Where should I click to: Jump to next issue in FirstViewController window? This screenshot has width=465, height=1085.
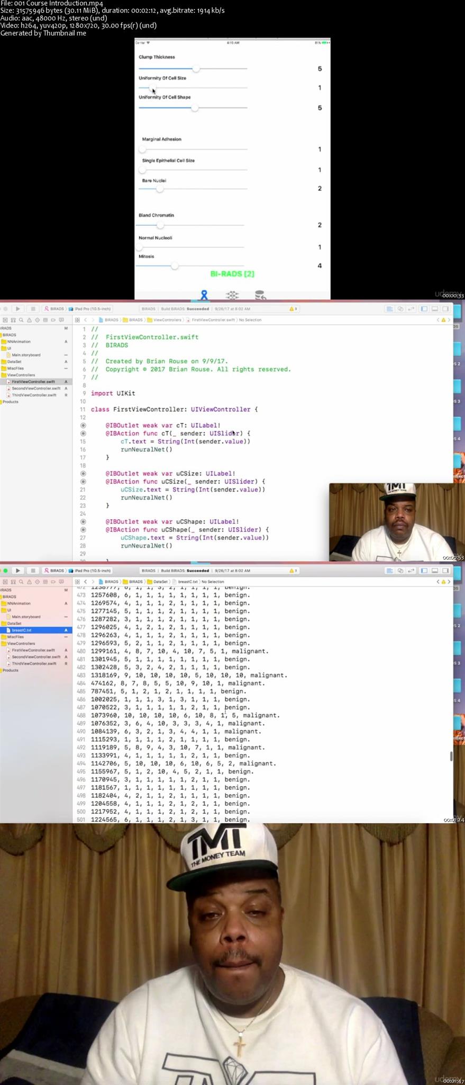(x=449, y=320)
